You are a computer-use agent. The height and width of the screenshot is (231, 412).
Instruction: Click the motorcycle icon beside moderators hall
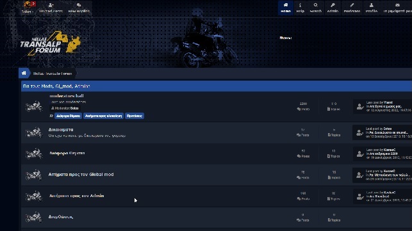34,106
